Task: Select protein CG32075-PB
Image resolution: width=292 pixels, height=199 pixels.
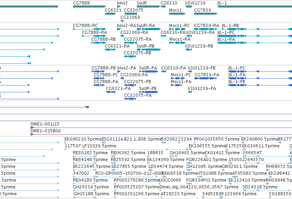Action: pyautogui.click(x=130, y=85)
